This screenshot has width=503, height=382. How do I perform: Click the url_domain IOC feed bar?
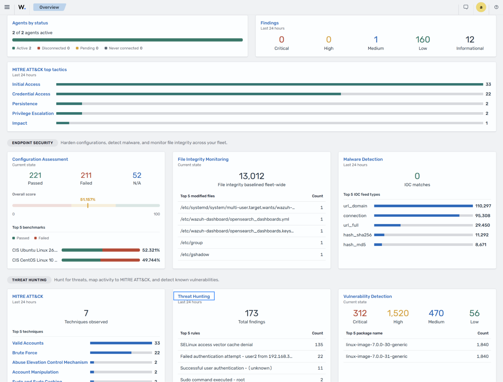(x=423, y=206)
